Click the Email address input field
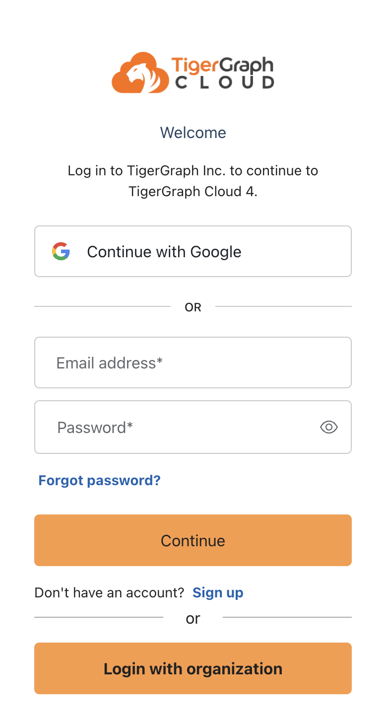This screenshot has width=388, height=725. tap(193, 362)
